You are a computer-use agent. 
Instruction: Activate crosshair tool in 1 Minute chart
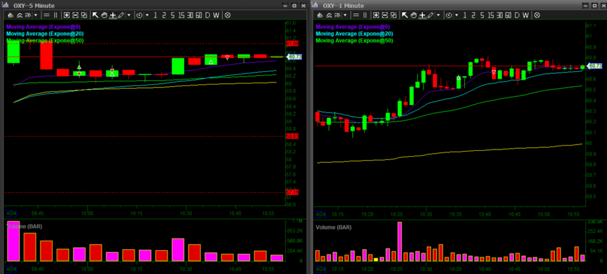point(421,15)
